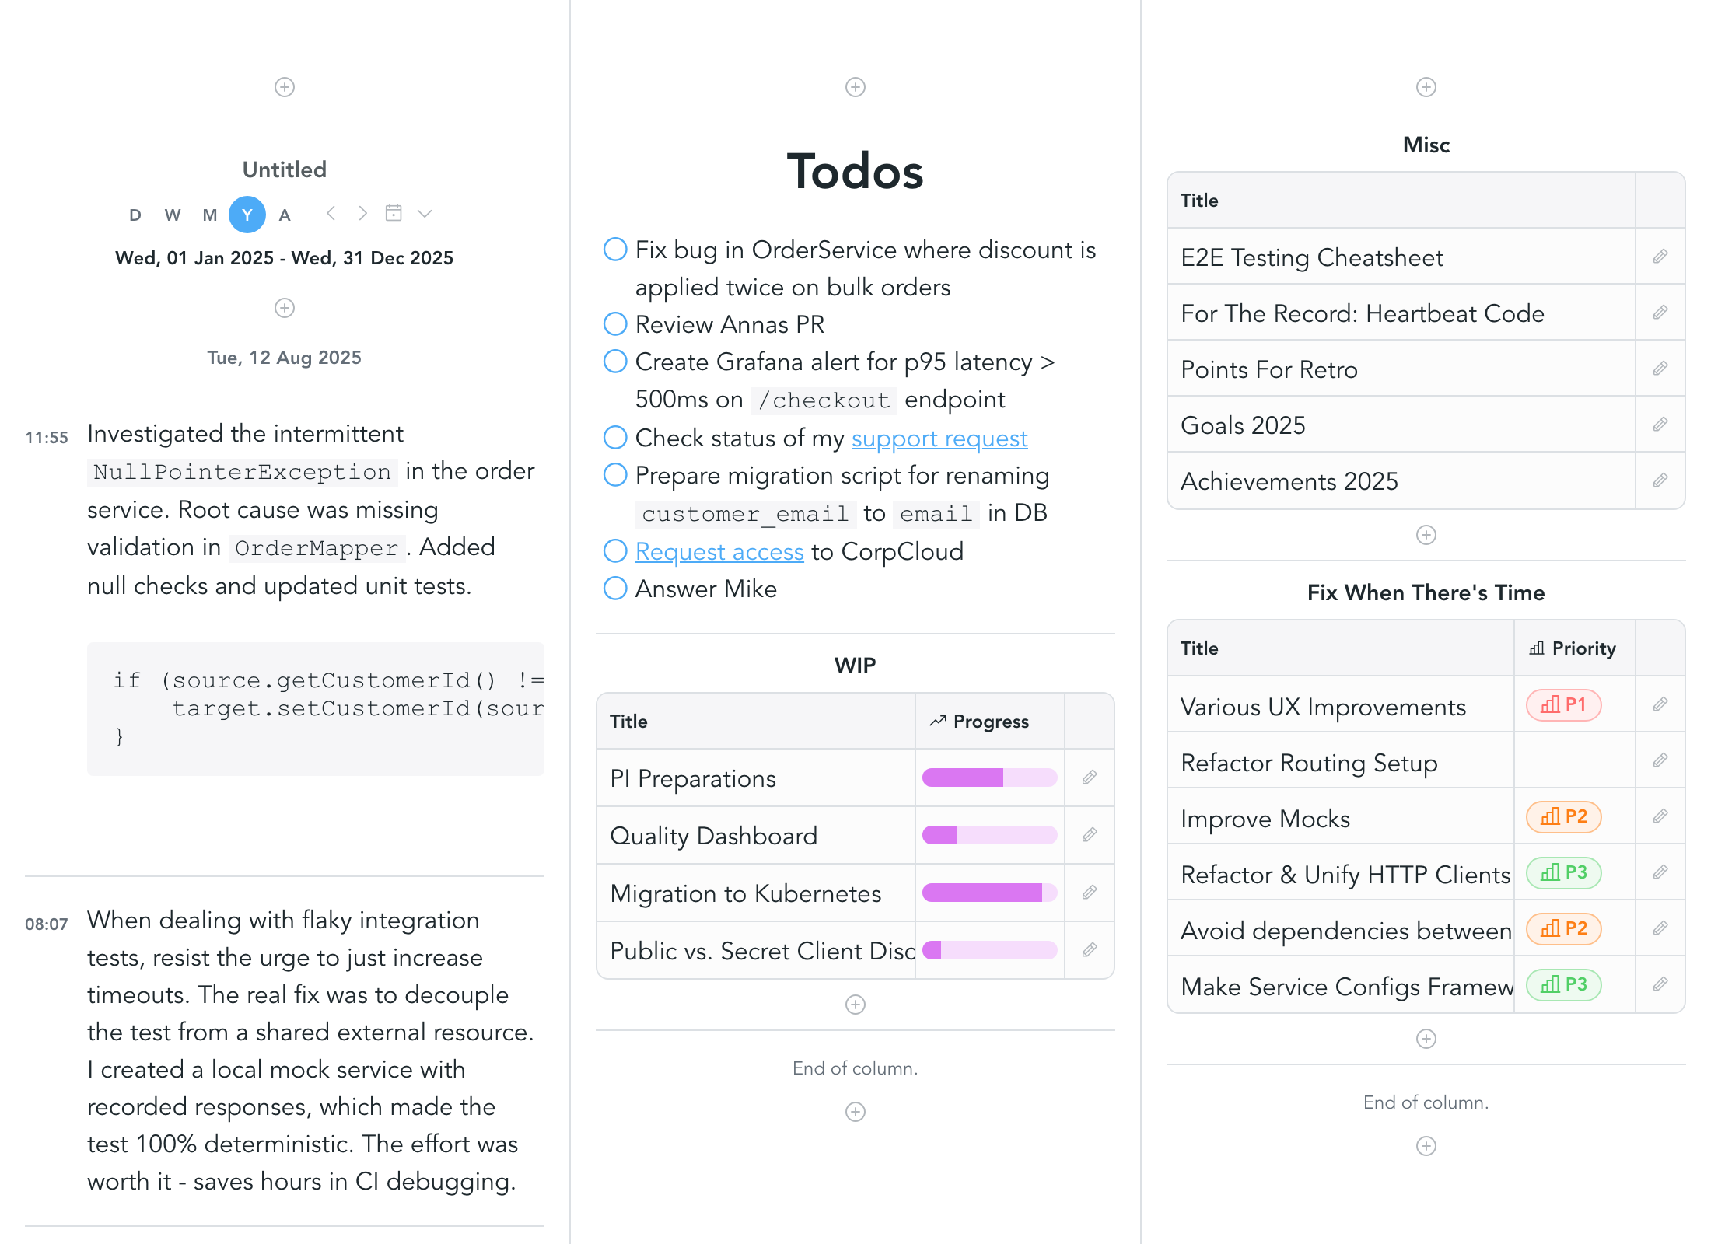Navigate forward using the right arrow icon
The height and width of the screenshot is (1244, 1711).
362,214
